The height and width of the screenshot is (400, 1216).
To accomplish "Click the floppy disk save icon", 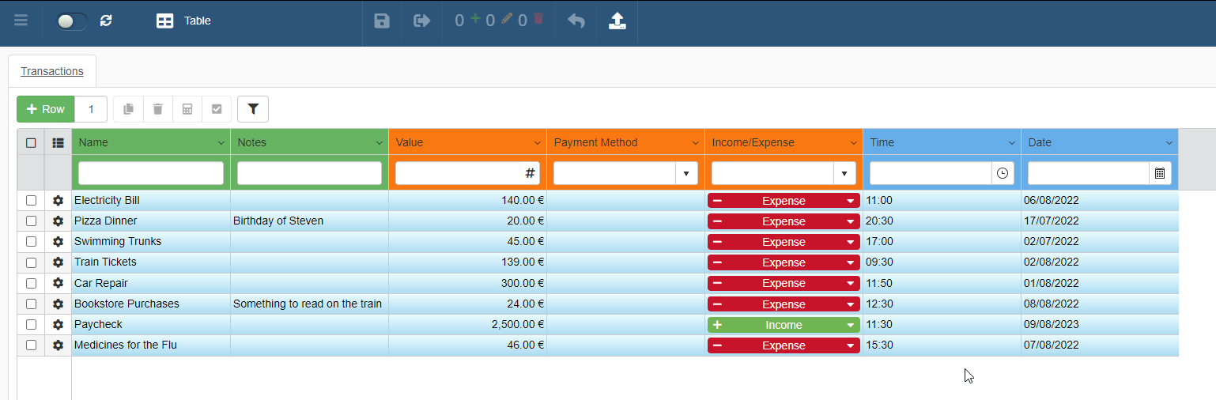I will (382, 21).
